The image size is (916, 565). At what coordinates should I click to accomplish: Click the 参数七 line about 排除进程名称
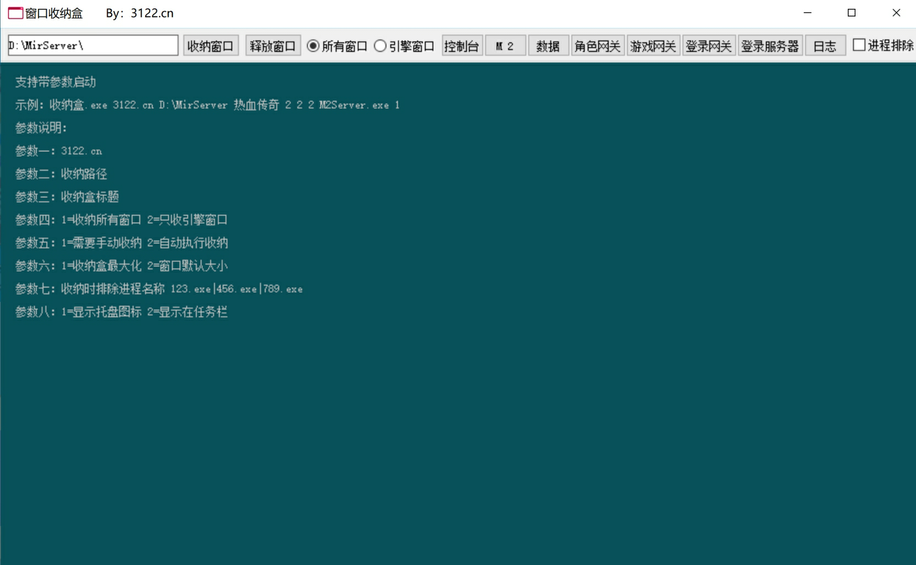click(159, 289)
